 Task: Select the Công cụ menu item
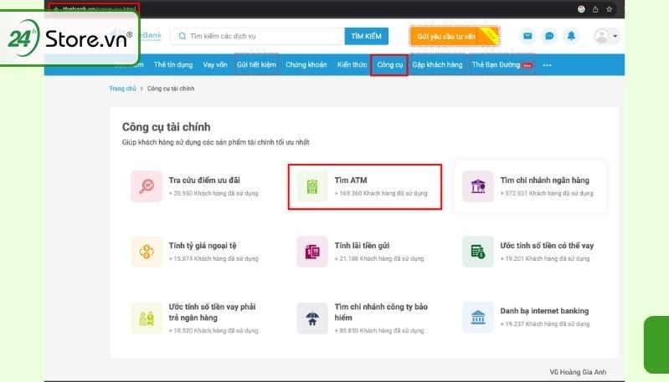pyautogui.click(x=389, y=64)
